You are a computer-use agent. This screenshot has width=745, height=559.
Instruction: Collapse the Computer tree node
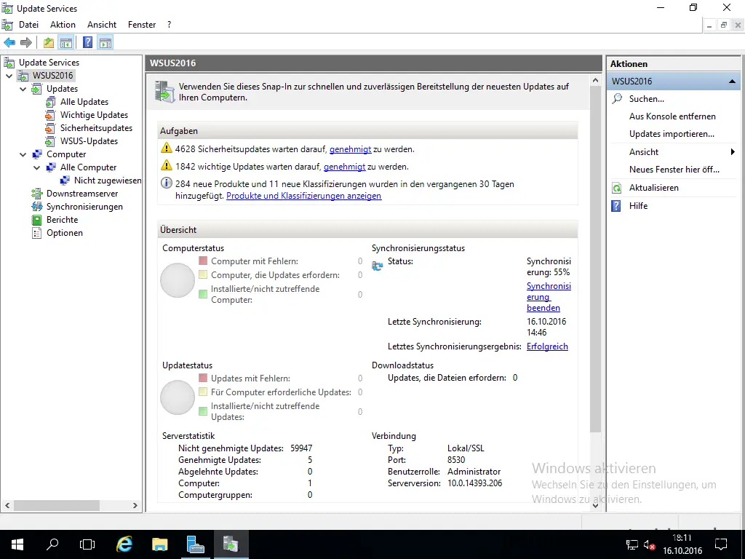pos(23,154)
